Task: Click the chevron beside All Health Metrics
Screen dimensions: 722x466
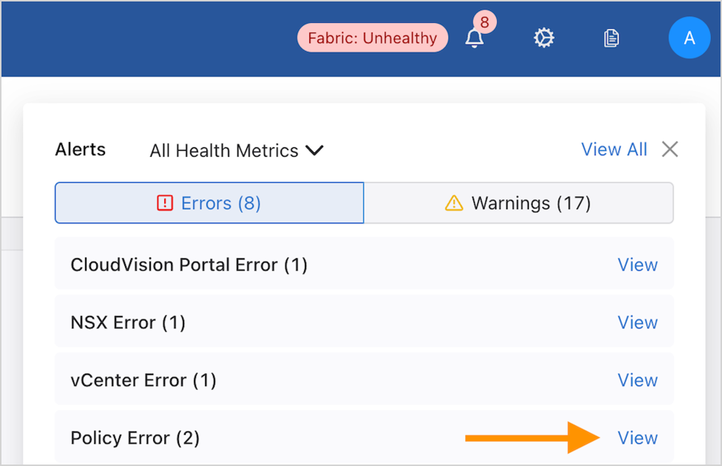Action: pos(315,151)
